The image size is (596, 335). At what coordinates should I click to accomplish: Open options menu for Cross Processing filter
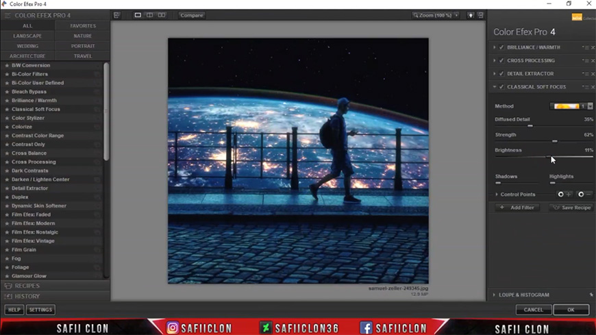tap(586, 61)
